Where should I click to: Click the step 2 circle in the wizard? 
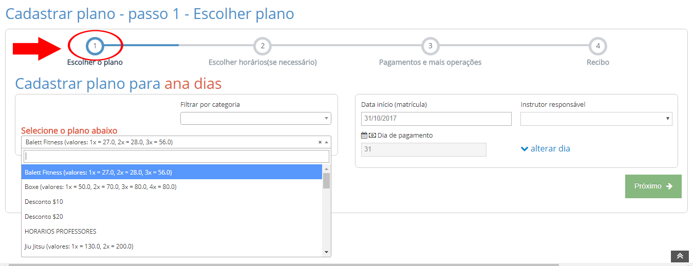263,46
